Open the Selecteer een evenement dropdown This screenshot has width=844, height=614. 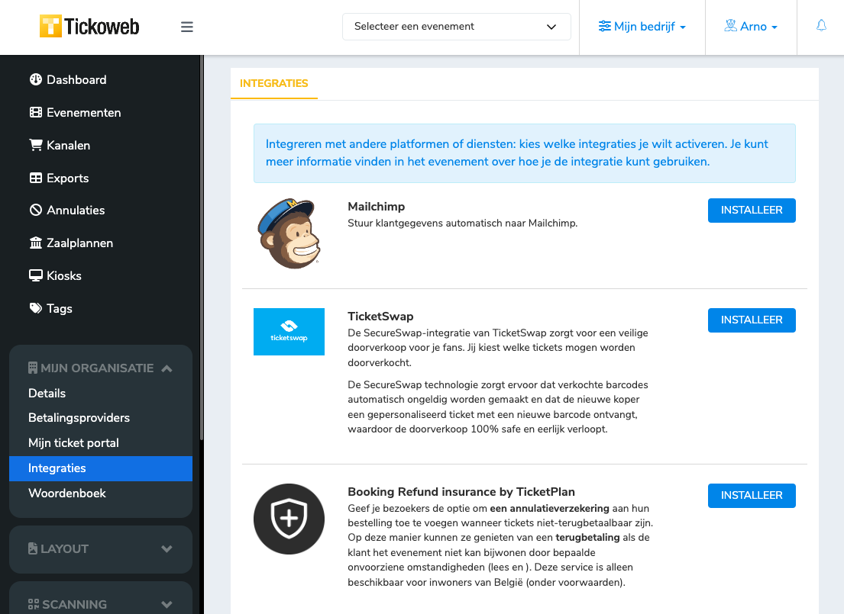(457, 27)
